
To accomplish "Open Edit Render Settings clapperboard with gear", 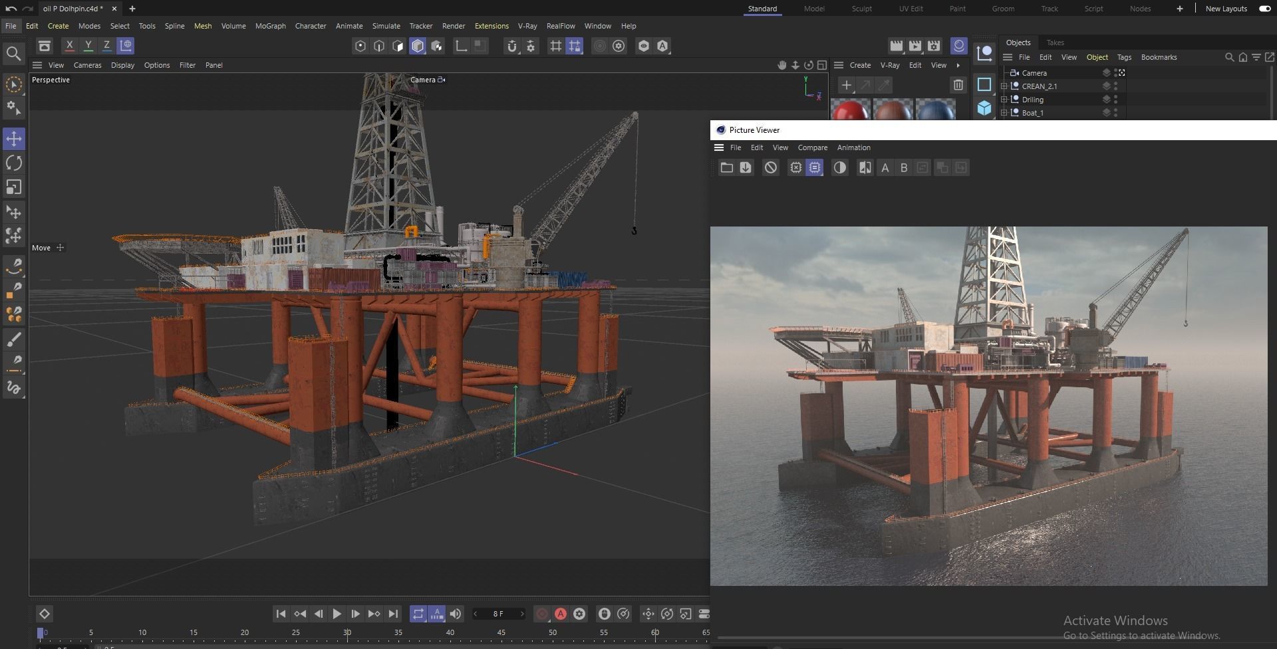I will click(934, 46).
